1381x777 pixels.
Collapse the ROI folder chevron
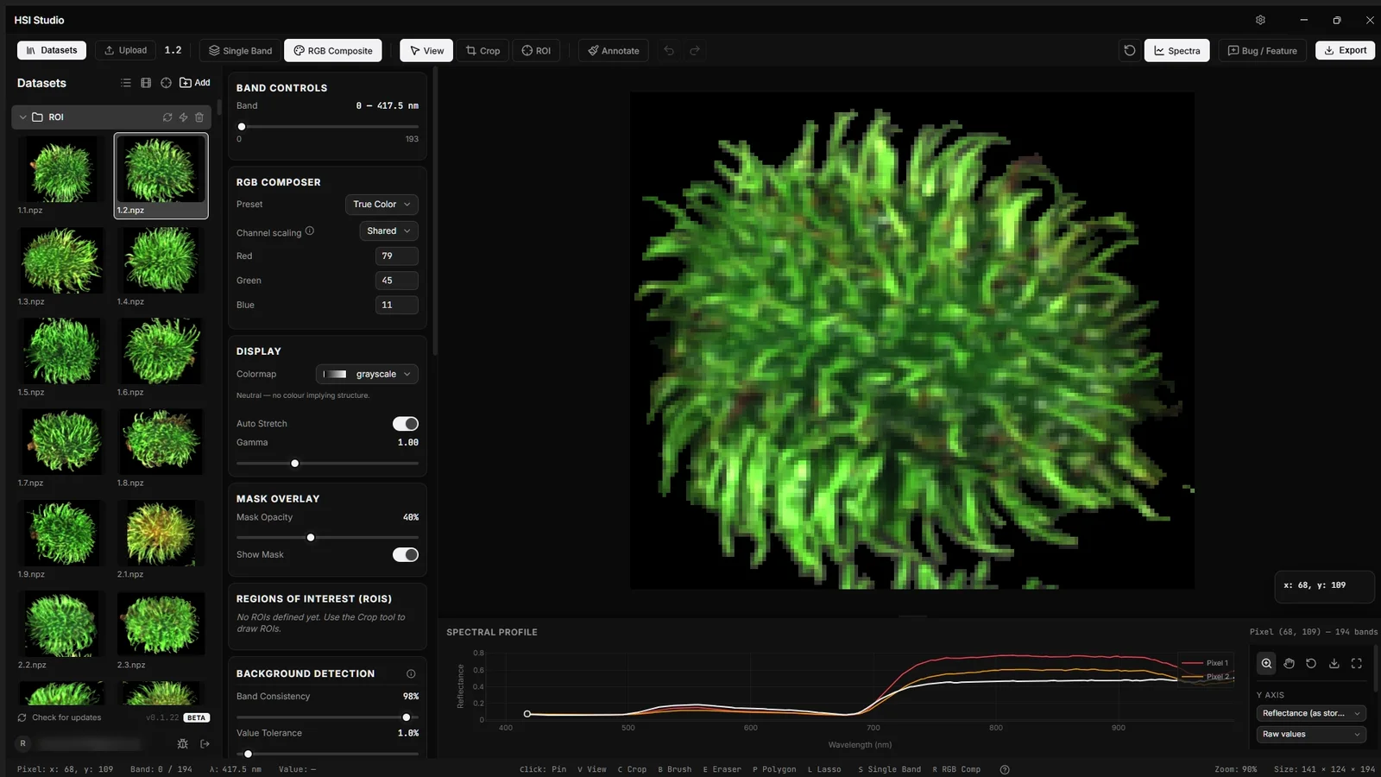[22, 117]
